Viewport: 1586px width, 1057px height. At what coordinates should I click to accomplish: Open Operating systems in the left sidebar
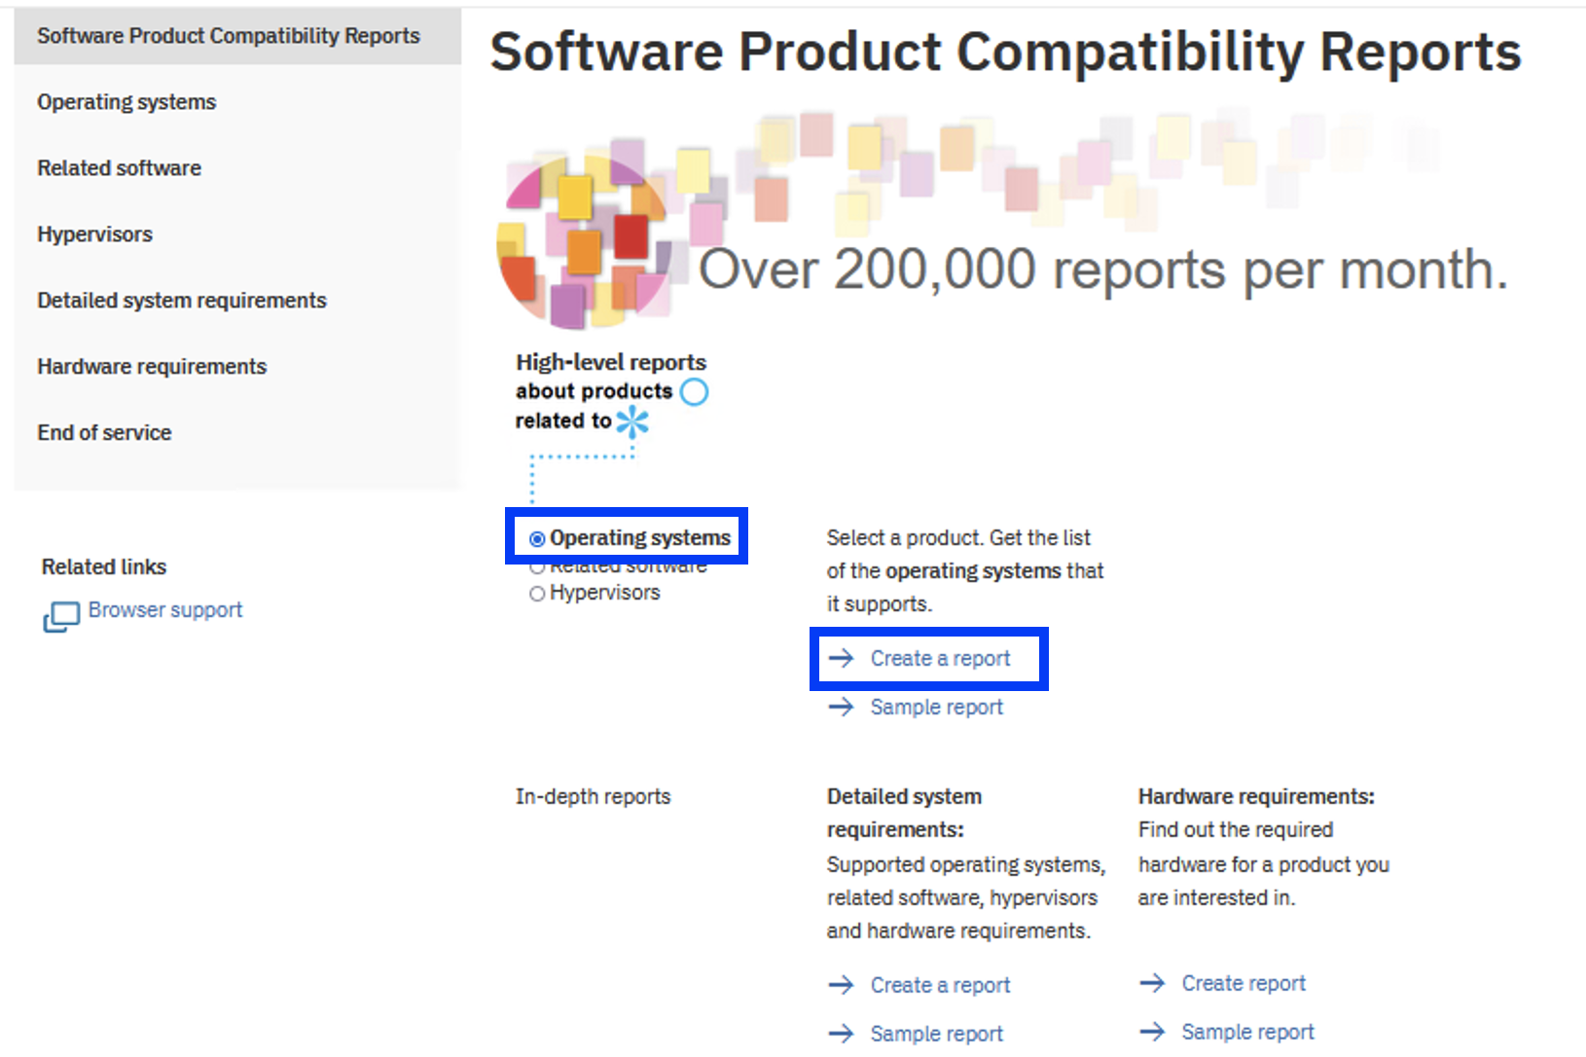[126, 102]
